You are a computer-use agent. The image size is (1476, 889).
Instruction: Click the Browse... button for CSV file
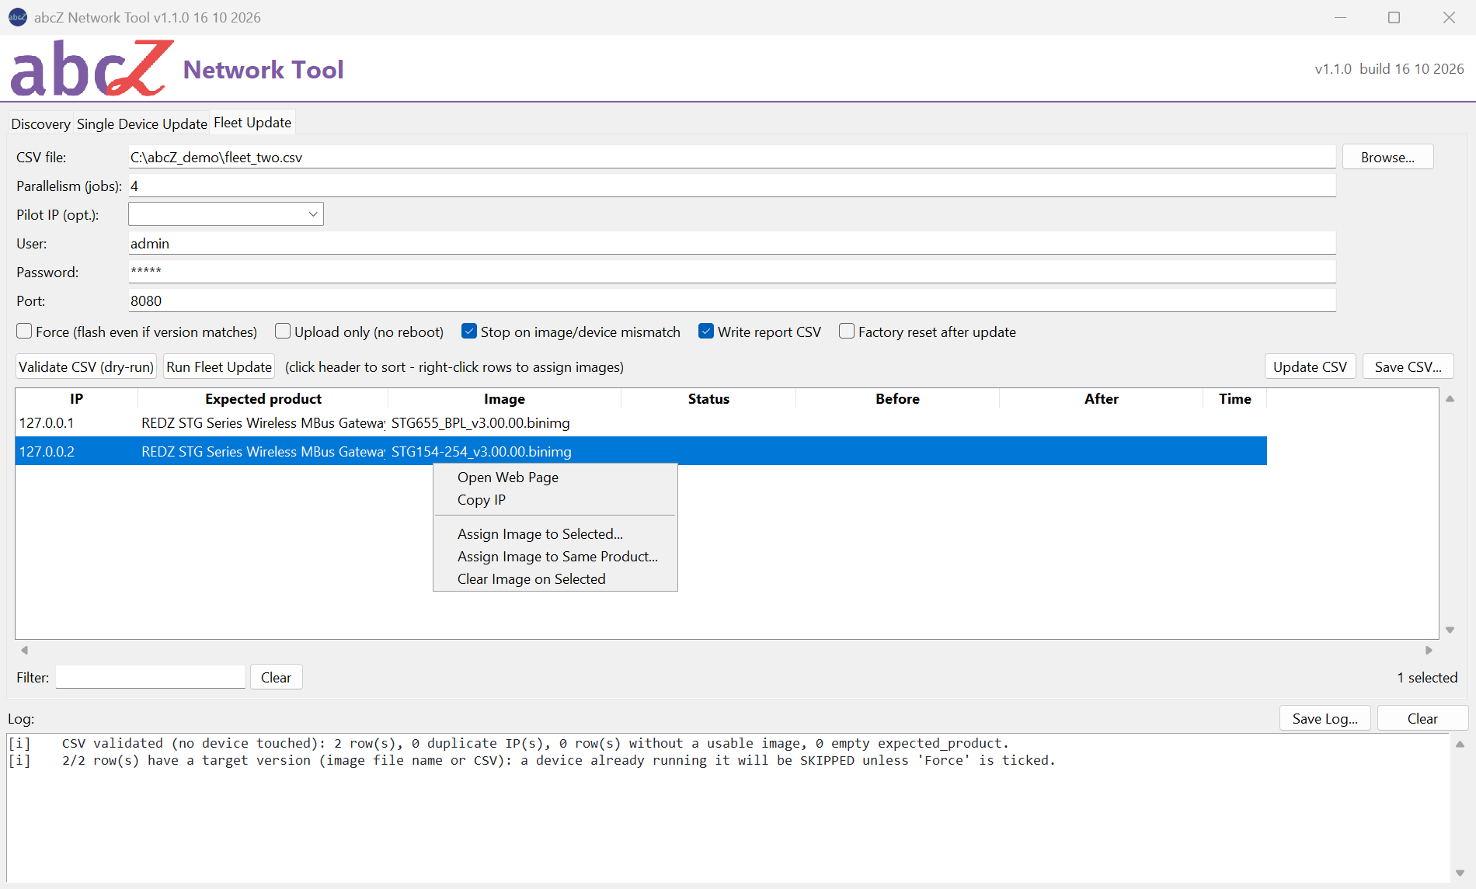click(1387, 157)
